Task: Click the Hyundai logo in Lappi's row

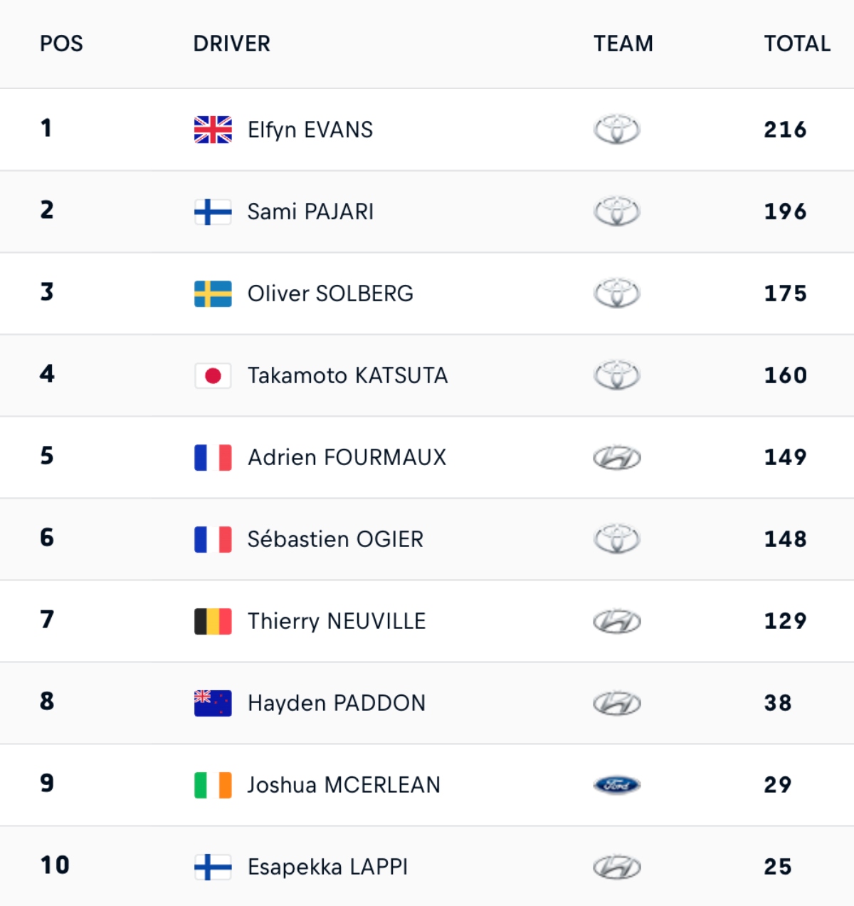Action: pyautogui.click(x=617, y=867)
